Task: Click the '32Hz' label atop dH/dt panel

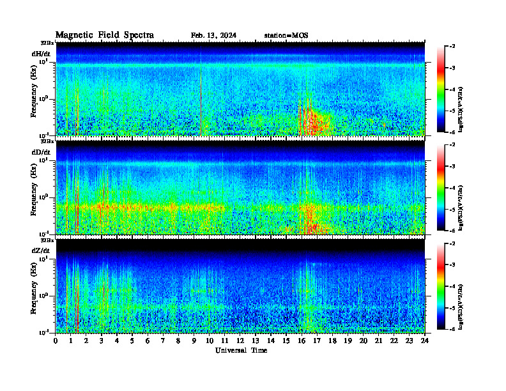Action: [x=47, y=42]
